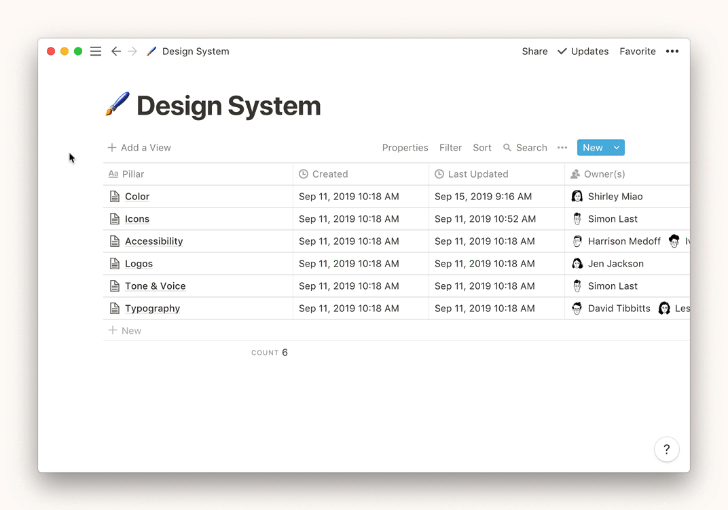Open the Filter menu
This screenshot has width=728, height=510.
450,148
